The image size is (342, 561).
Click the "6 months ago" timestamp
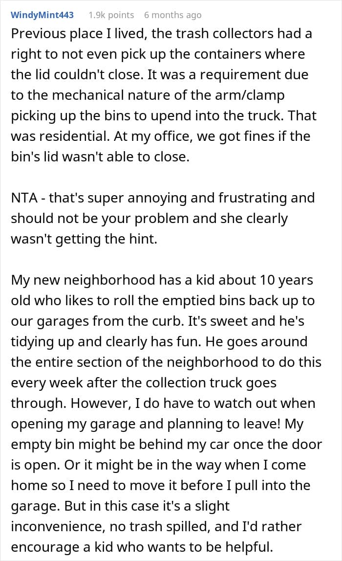[172, 15]
